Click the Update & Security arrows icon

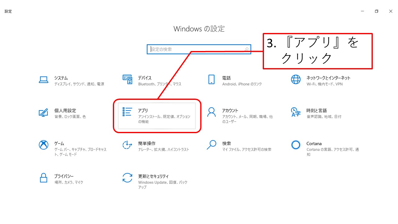click(127, 178)
